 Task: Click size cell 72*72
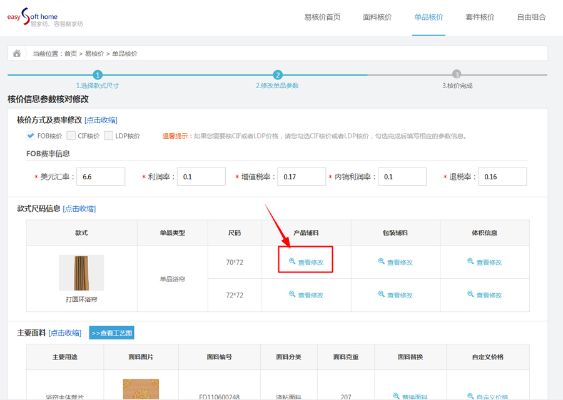(x=235, y=295)
